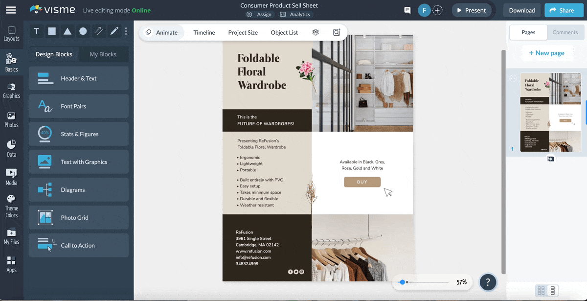587x301 pixels.
Task: Select the rectangle shape tool
Action: click(x=52, y=31)
